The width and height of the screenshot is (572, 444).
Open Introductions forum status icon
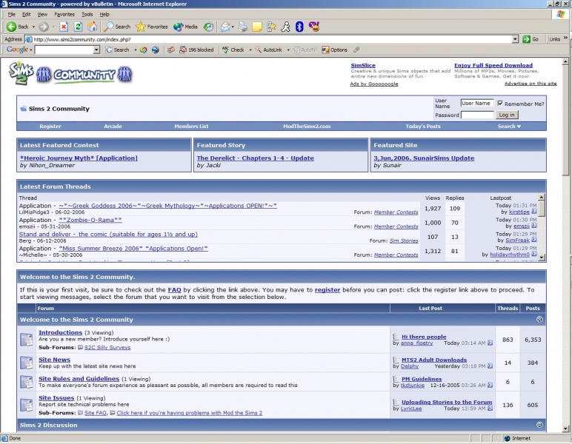(x=27, y=340)
